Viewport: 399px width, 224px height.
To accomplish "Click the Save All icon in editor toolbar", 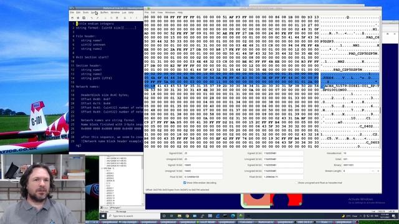I will (x=84, y=18).
